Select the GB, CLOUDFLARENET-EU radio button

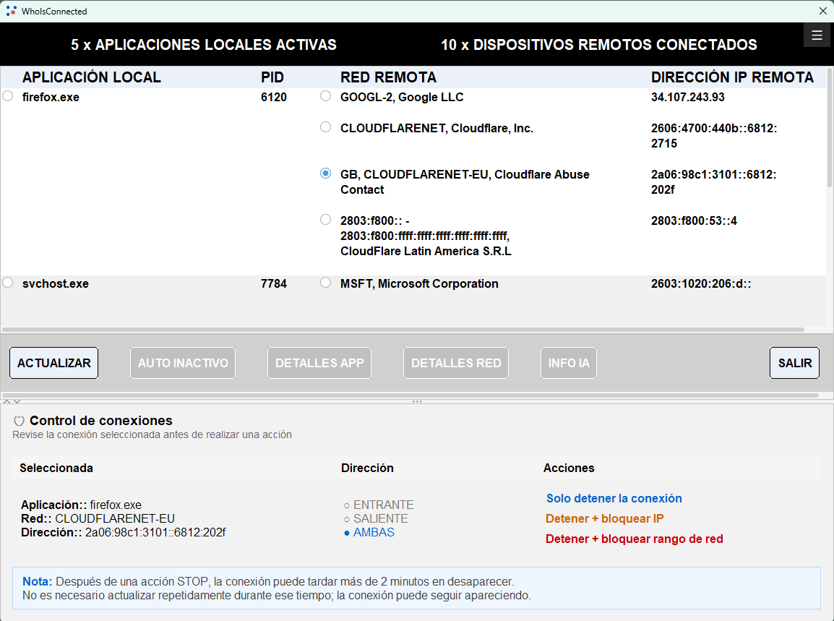pyautogui.click(x=325, y=174)
